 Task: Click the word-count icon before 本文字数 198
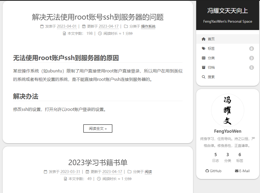[x=65, y=33]
